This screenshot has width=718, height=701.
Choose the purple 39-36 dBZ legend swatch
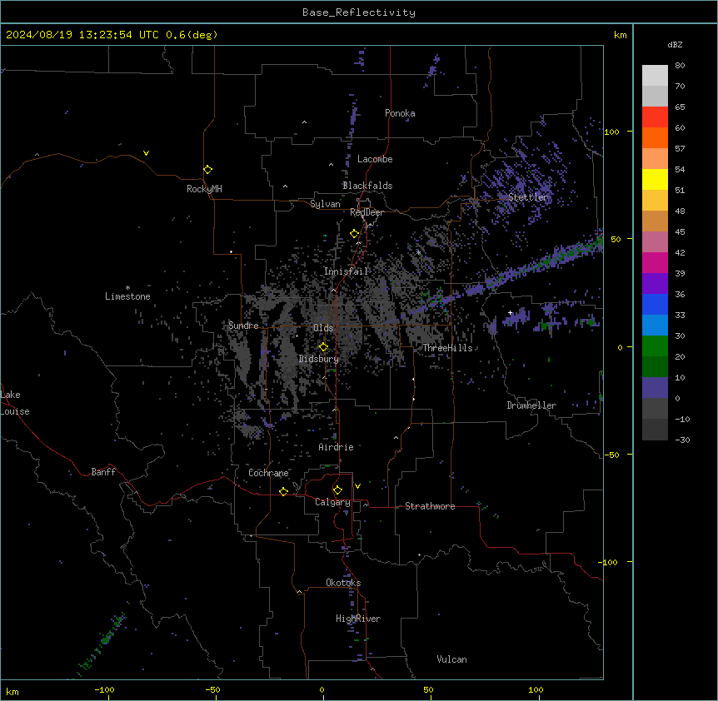(x=655, y=284)
